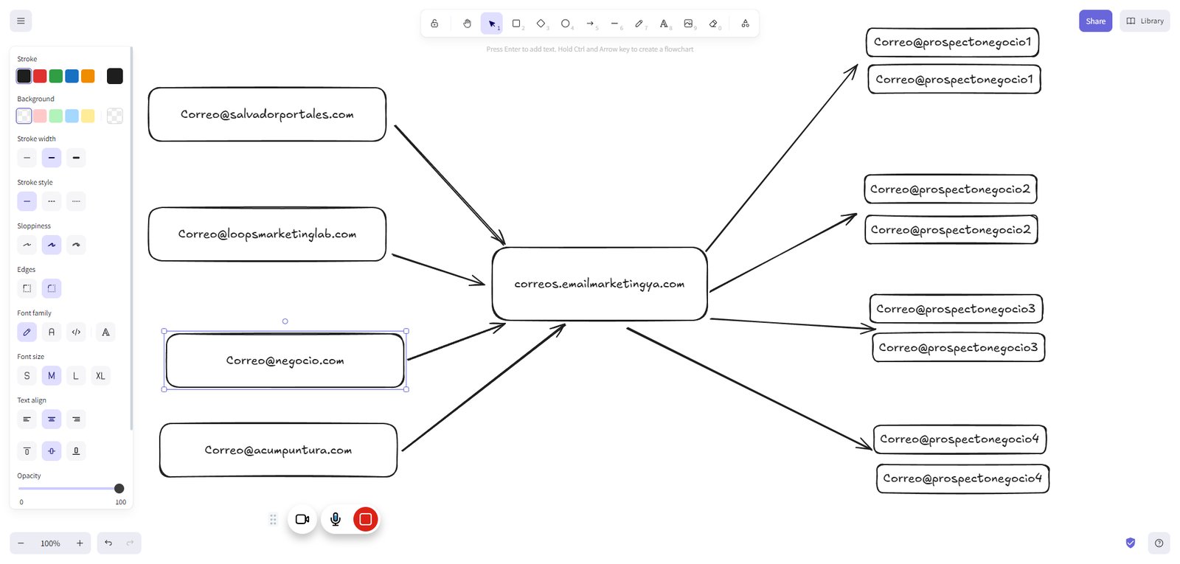Screen dimensions: 1180x564
Task: Set sloppiness to architect
Action: [27, 245]
